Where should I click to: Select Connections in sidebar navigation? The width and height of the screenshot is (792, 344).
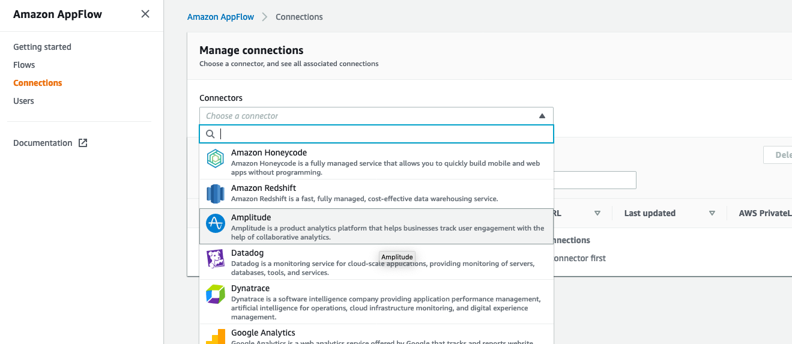[37, 83]
